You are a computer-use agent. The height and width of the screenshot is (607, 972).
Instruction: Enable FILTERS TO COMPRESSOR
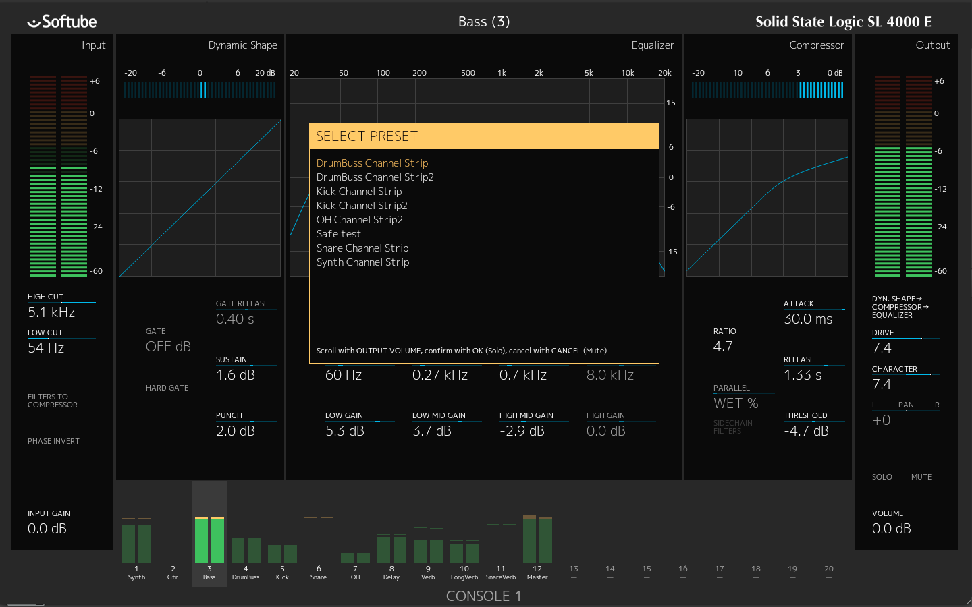pos(53,400)
